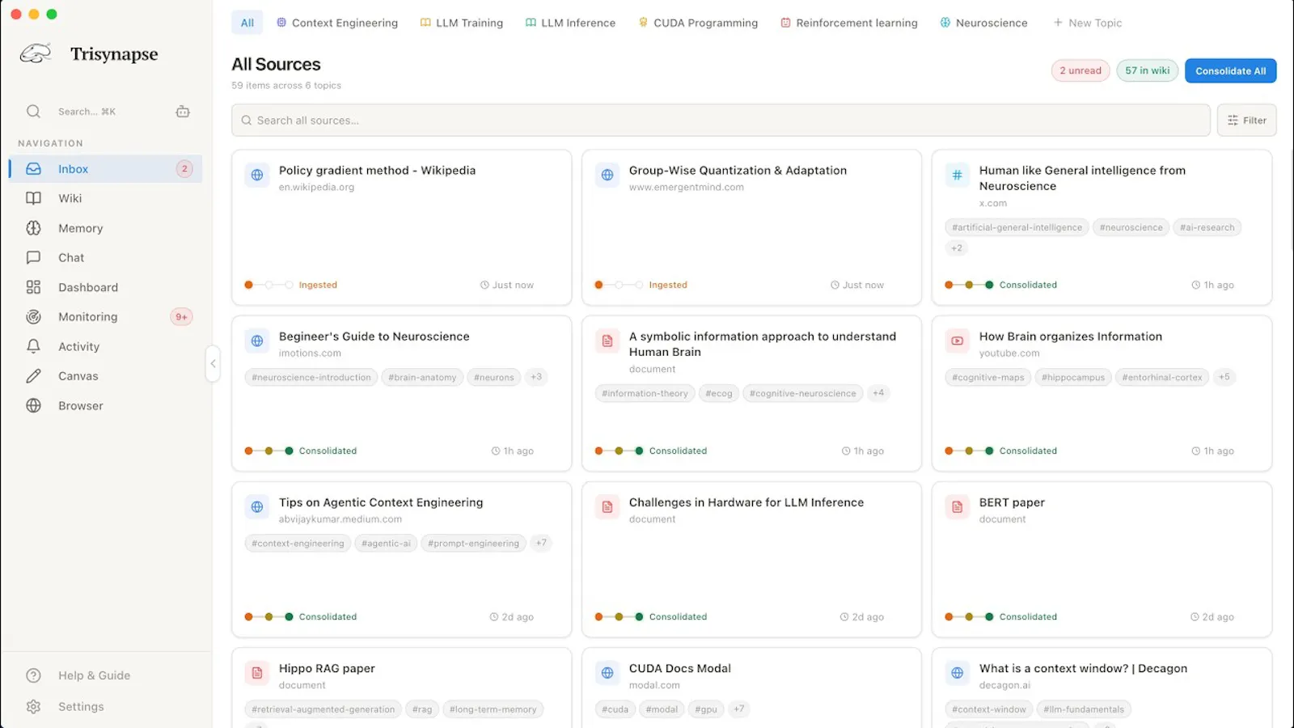Image resolution: width=1294 pixels, height=728 pixels.
Task: Click the document icon on the Hippo RAG paper card
Action: click(257, 673)
